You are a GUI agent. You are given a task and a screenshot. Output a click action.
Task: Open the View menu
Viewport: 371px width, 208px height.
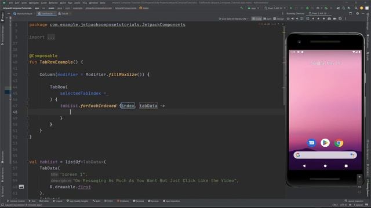coord(24,3)
